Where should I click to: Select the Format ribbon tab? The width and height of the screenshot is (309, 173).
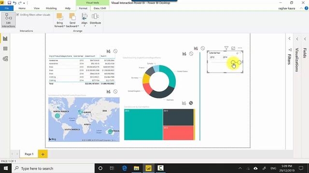(x=83, y=8)
